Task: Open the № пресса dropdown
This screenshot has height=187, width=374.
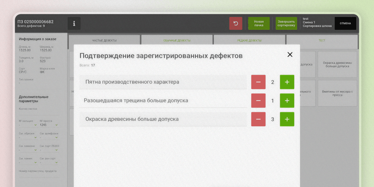Action: 48,125
